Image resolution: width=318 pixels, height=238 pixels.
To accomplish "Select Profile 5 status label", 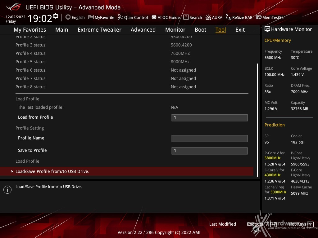I will point(31,62).
